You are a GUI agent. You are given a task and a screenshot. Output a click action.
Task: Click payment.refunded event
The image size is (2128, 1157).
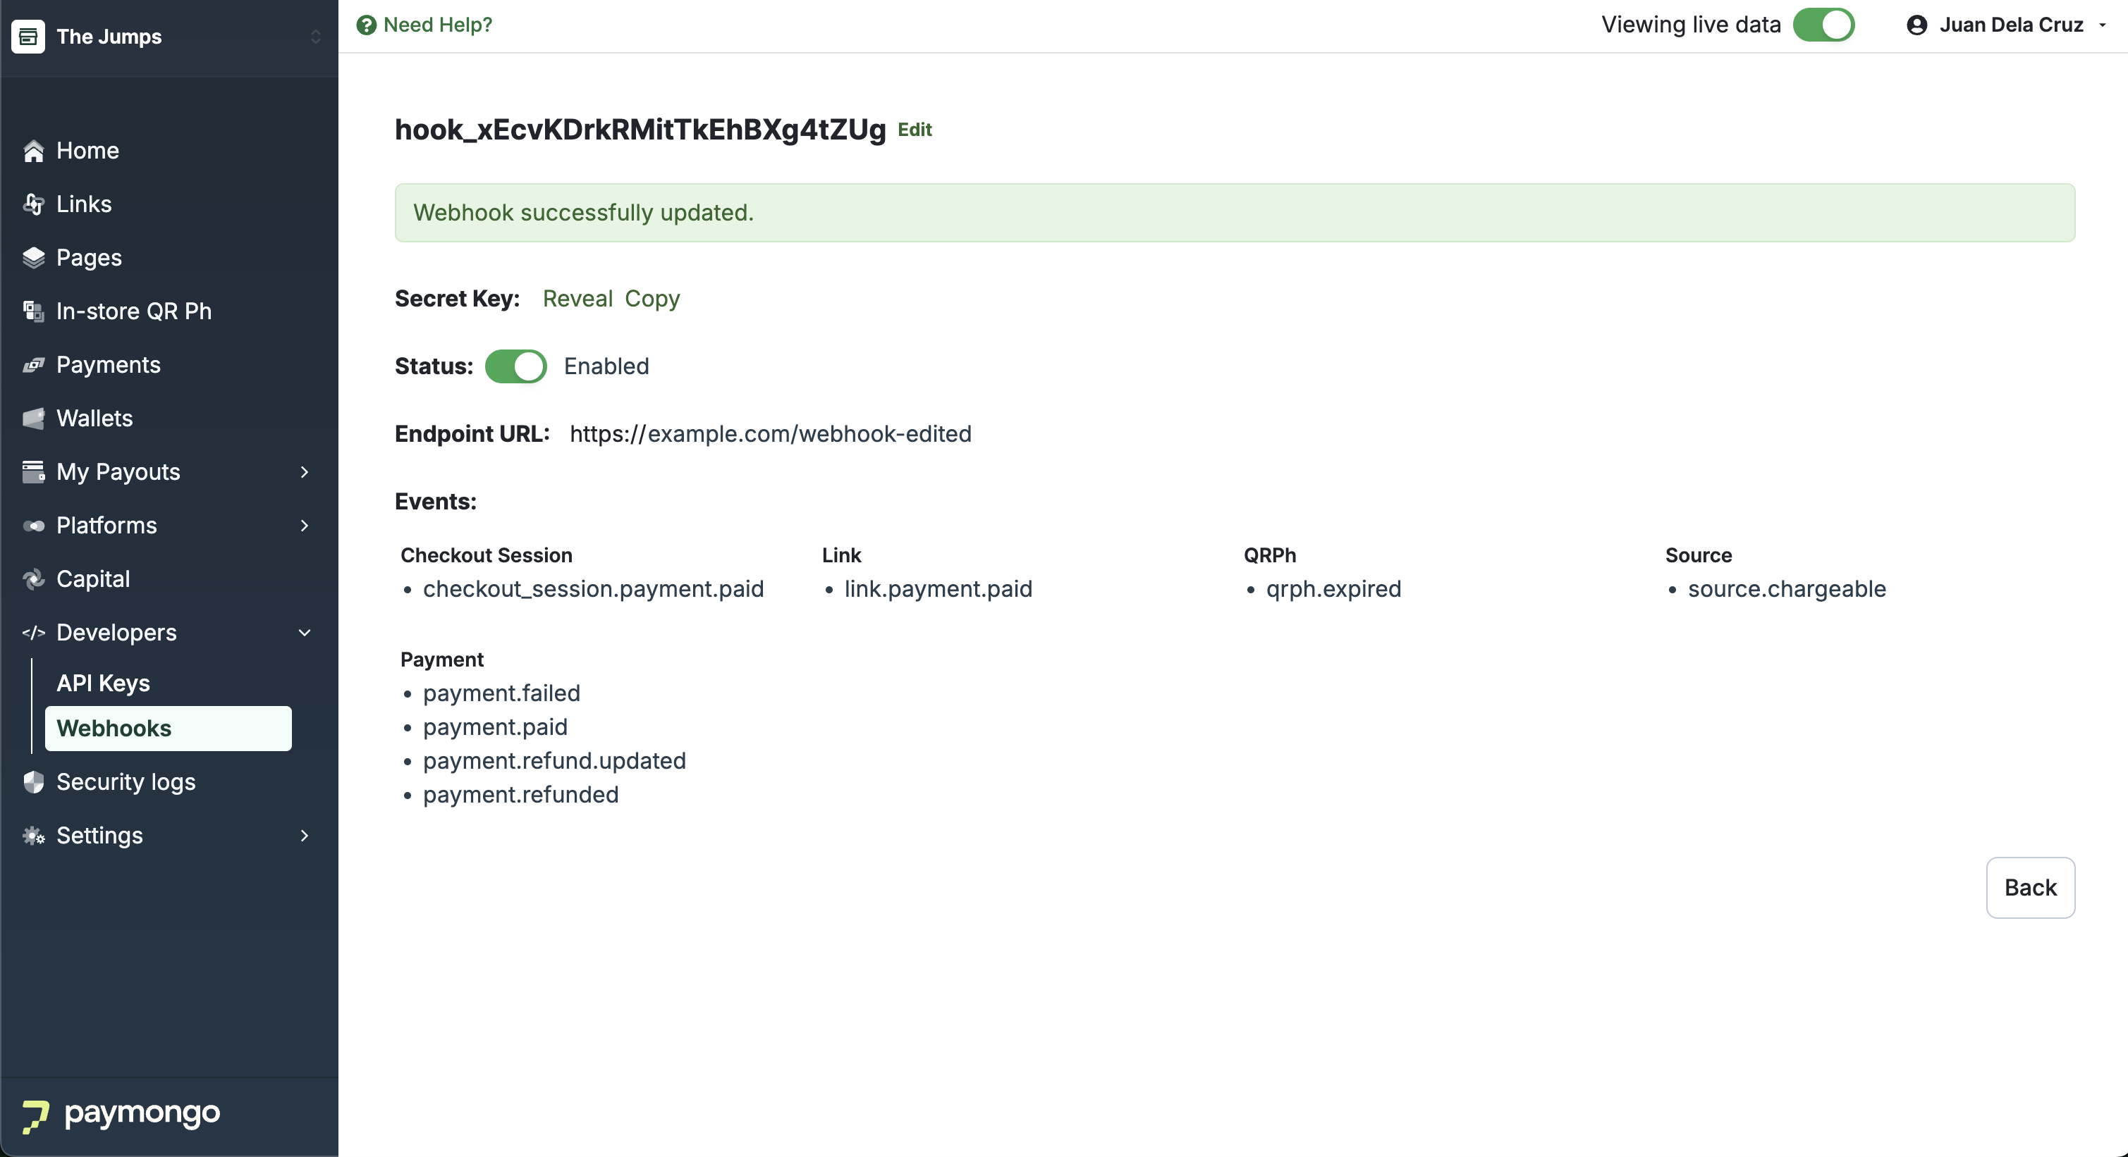coord(520,795)
